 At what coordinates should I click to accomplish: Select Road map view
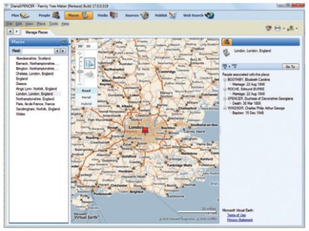pos(86,91)
